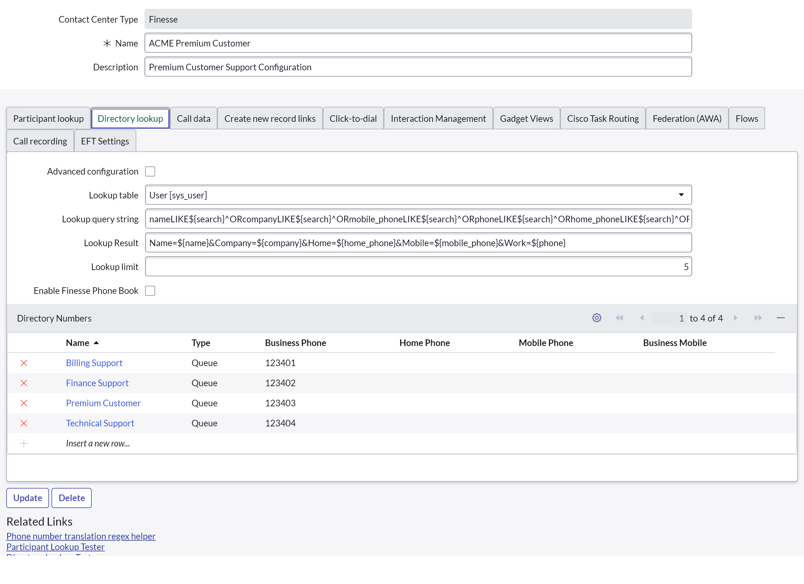This screenshot has height=584, width=804.
Task: Open the Lookup table dropdown
Action: (418, 195)
